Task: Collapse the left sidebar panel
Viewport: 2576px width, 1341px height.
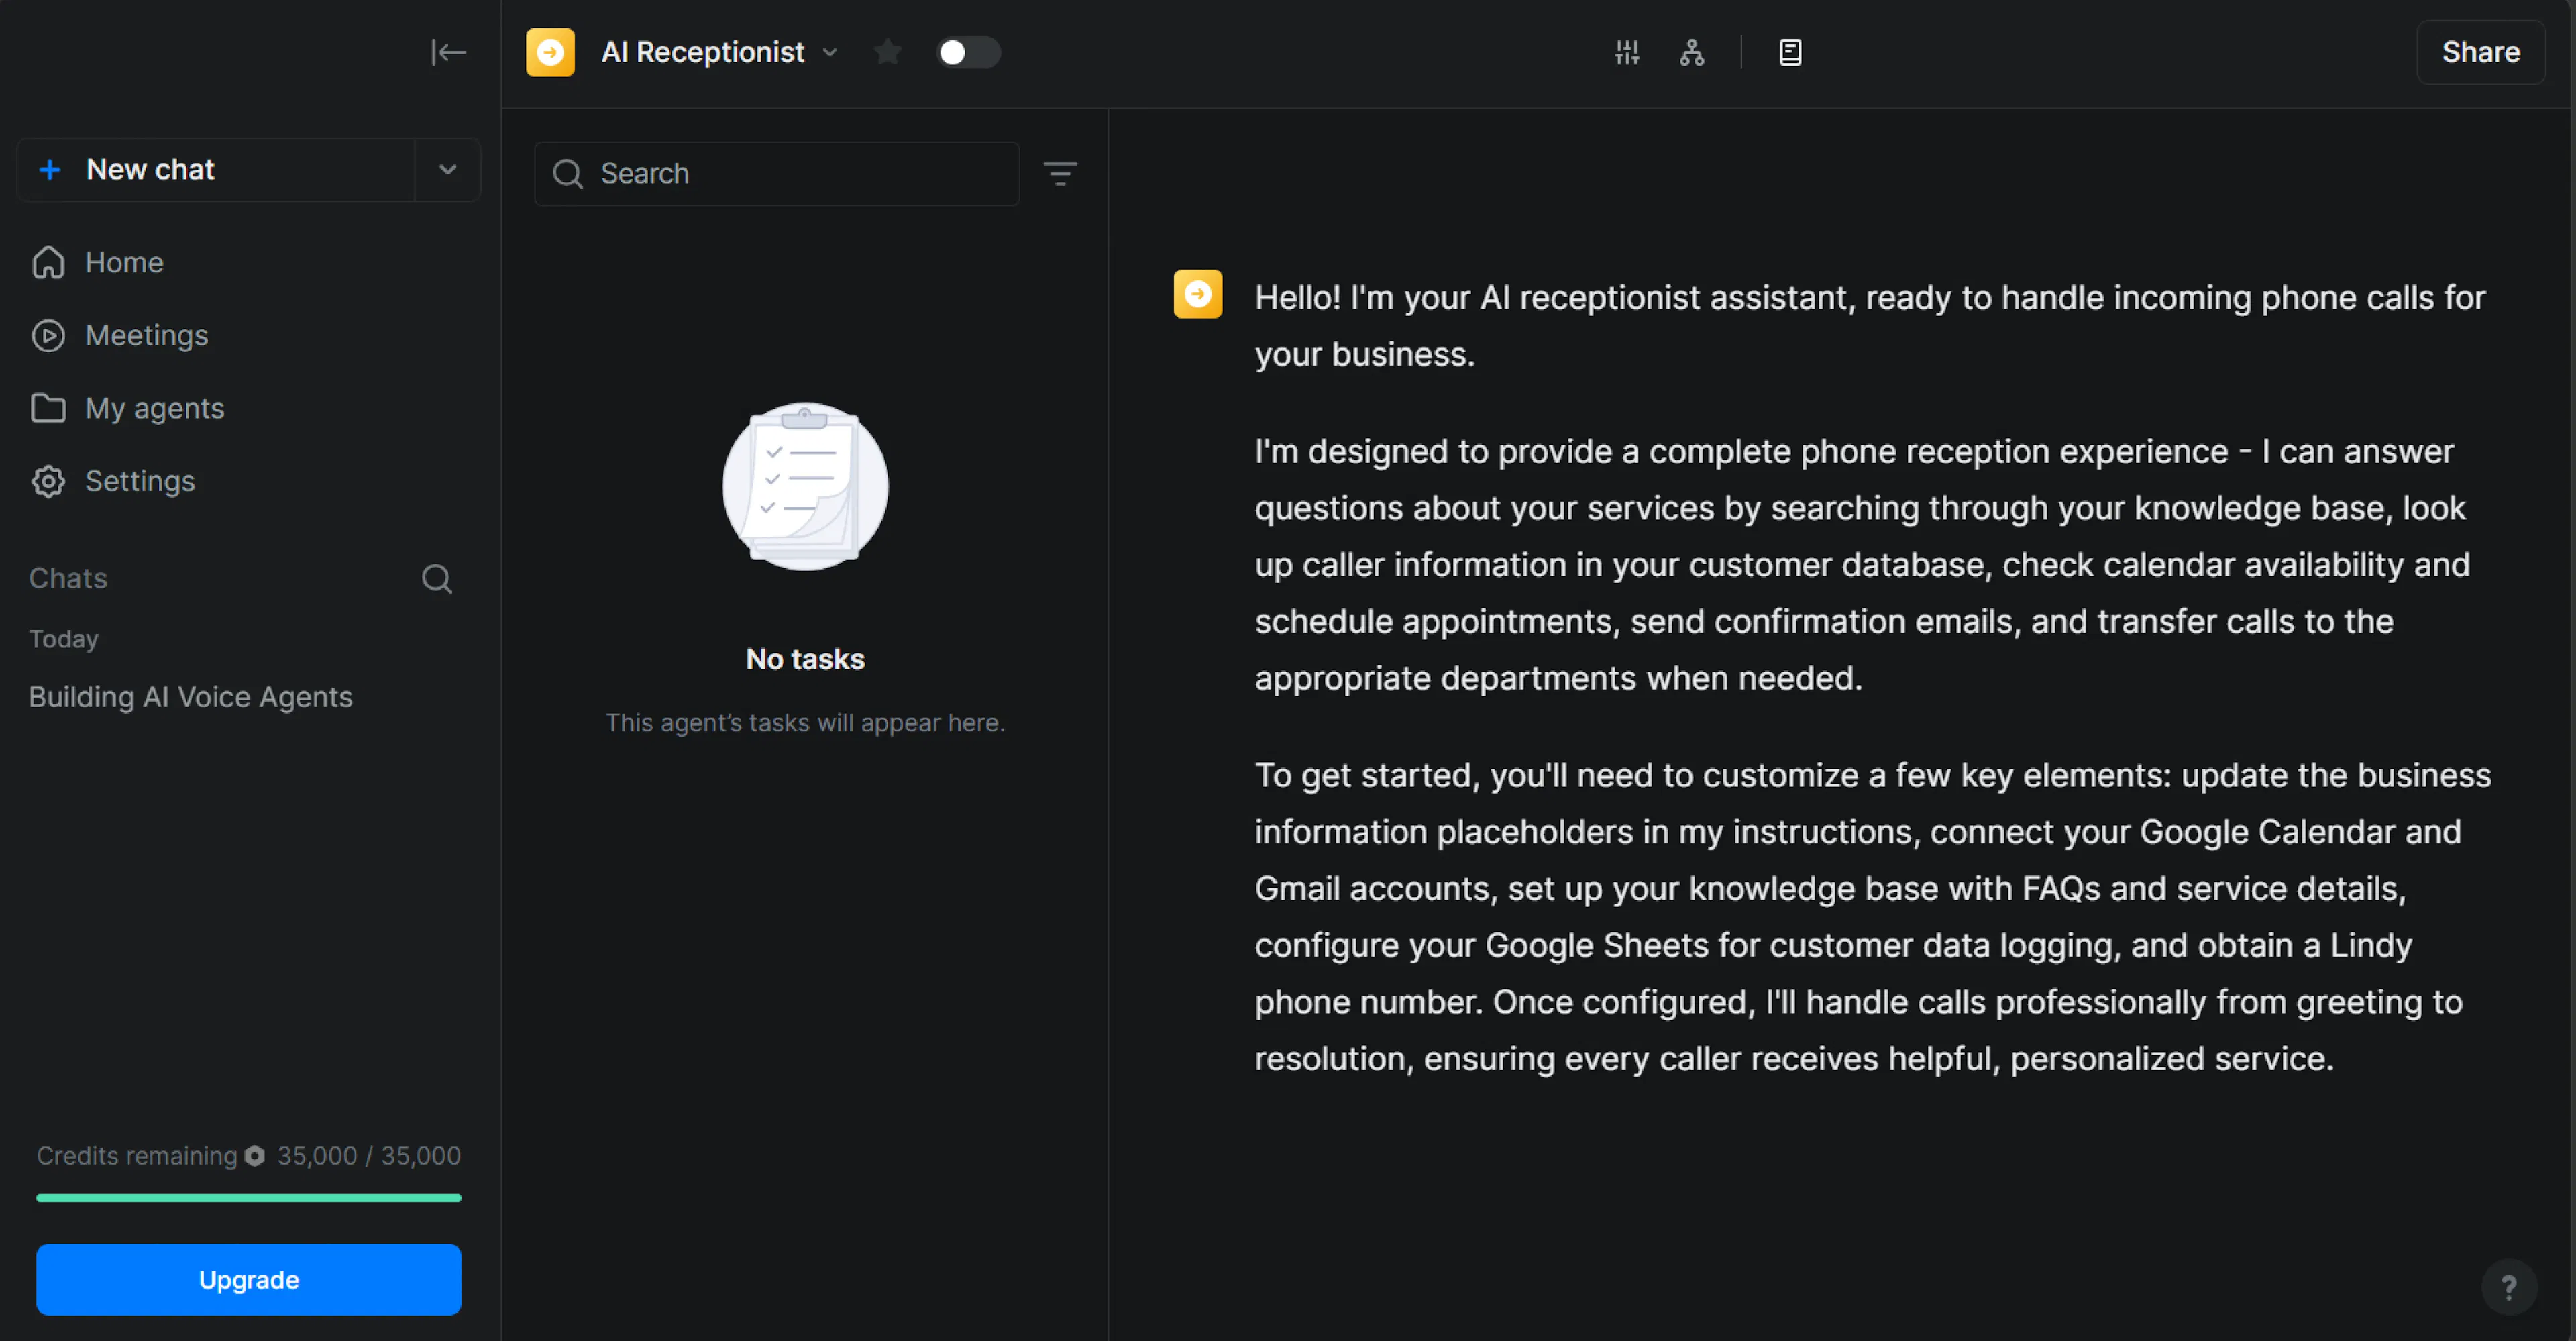Action: 448,52
